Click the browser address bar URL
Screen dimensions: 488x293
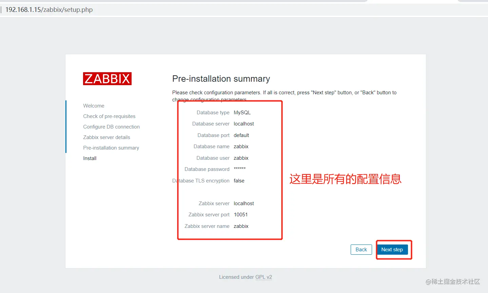tap(49, 9)
